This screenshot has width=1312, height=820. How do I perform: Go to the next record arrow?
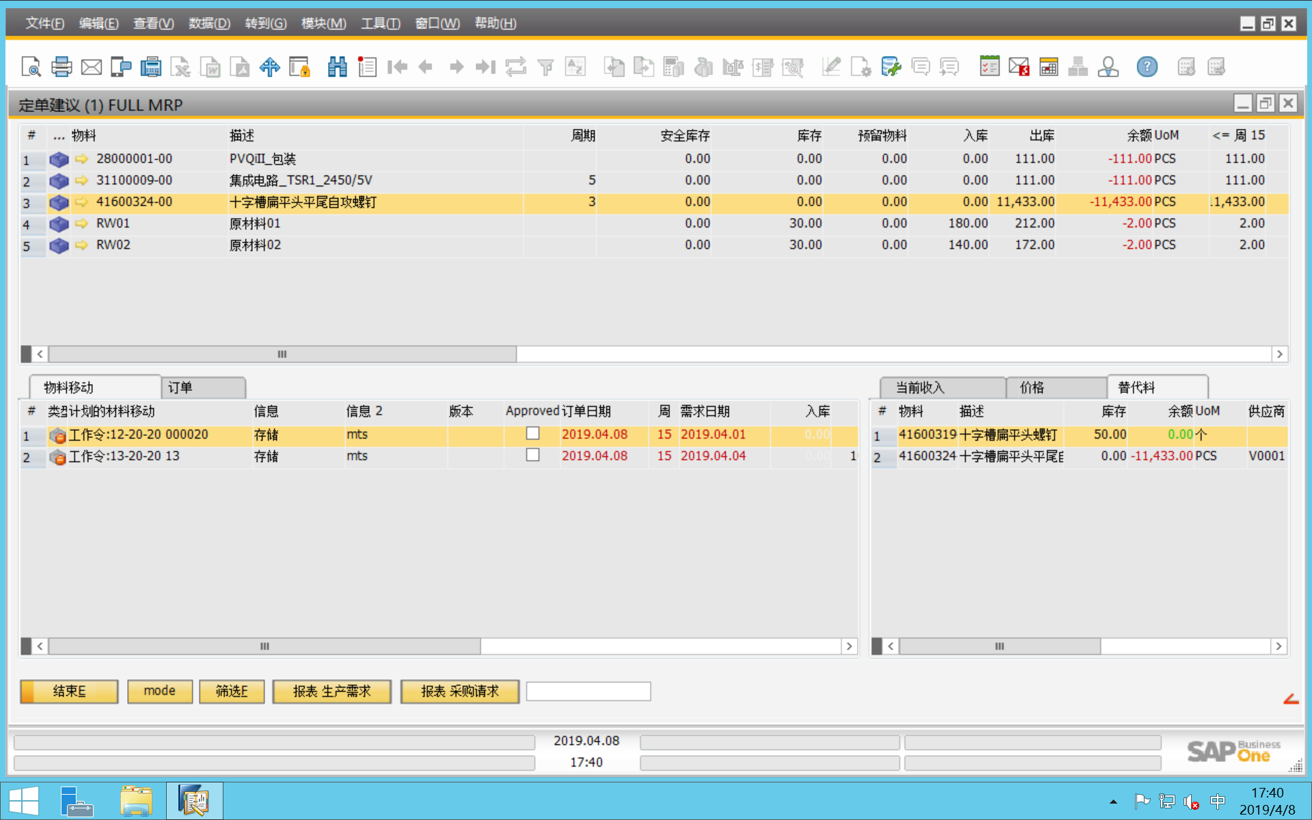coord(456,67)
